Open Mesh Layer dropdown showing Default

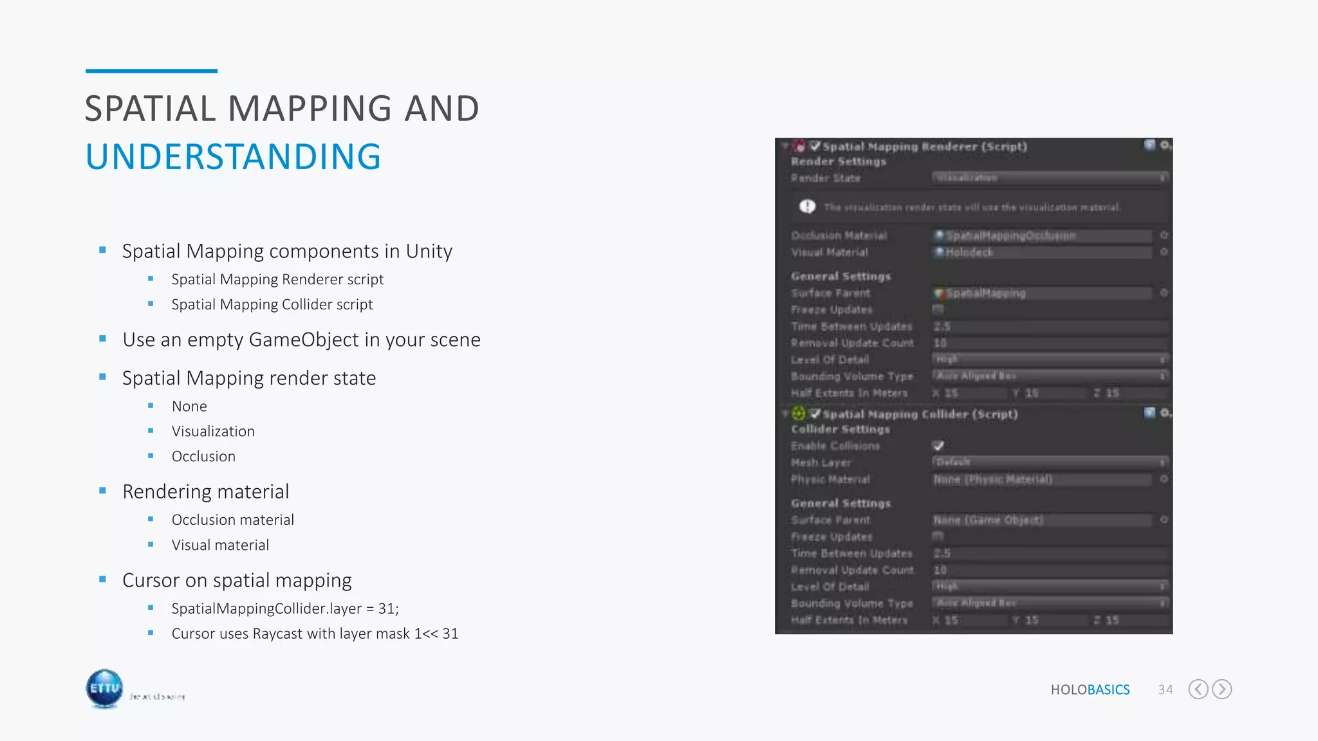point(1050,462)
